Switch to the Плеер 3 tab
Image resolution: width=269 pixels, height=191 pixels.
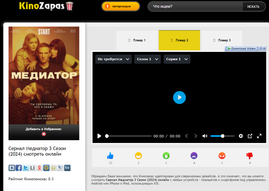click(x=222, y=40)
